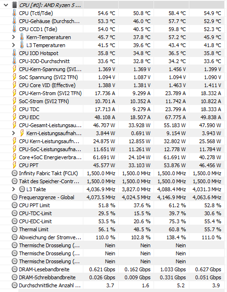Click clock icon beside Thermal Limit
Screen dimensions: 227x292
coord(14,229)
